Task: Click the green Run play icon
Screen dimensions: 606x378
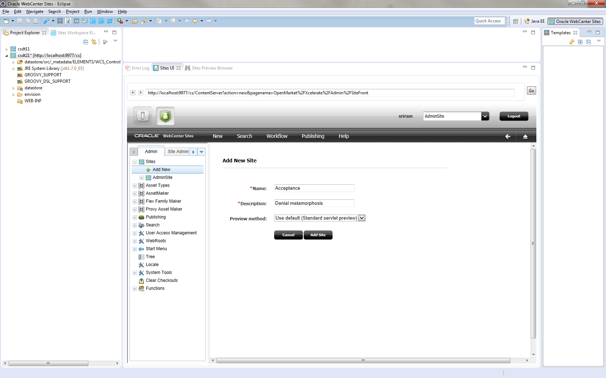Action: (120, 21)
